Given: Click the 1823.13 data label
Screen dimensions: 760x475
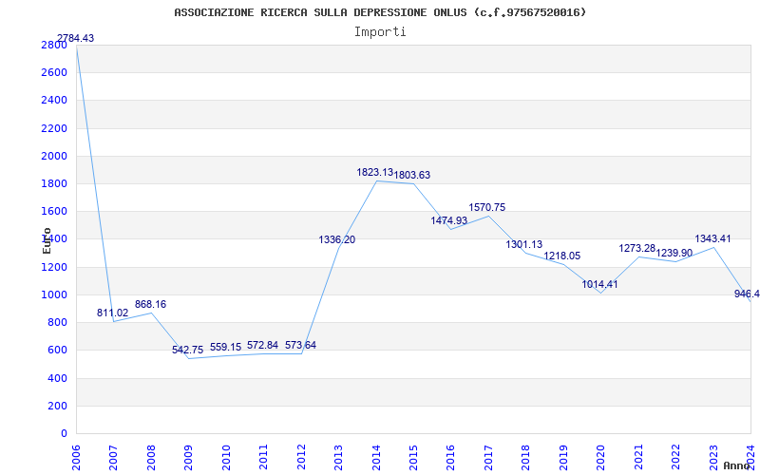Looking at the screenshot, I should (x=375, y=172).
